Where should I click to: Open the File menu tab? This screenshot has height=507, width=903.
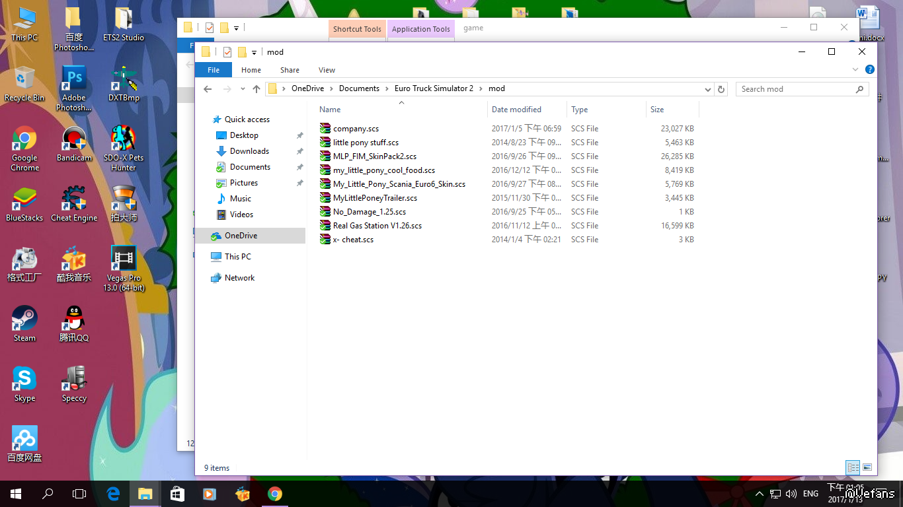214,70
